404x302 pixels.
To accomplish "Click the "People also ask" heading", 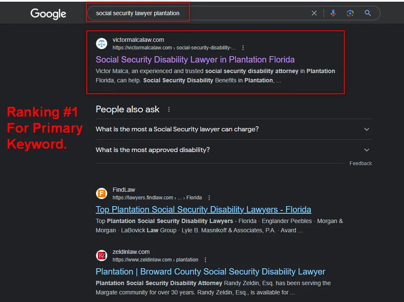I will tap(127, 109).
